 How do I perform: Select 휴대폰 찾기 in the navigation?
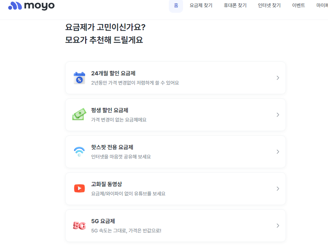[235, 5]
